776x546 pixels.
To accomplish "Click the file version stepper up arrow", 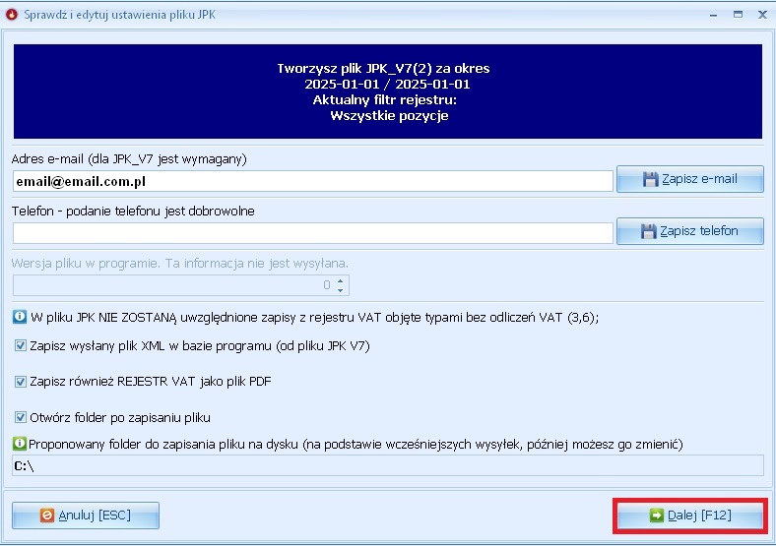I will pyautogui.click(x=341, y=281).
